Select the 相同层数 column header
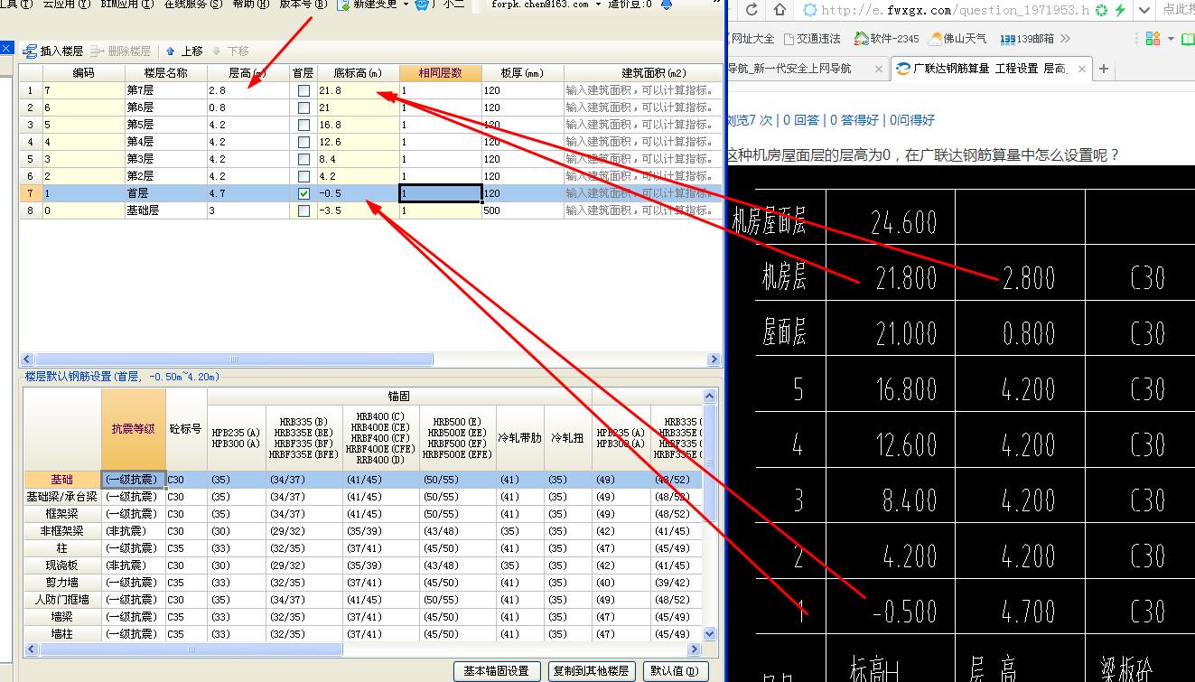1195x682 pixels. 440,73
